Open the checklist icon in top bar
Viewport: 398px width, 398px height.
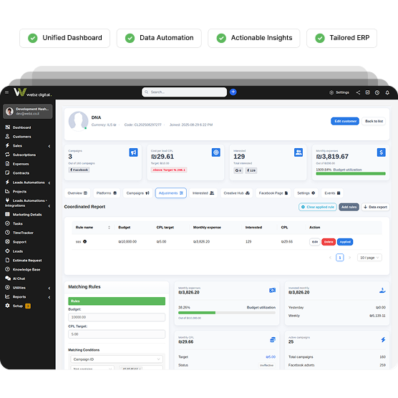point(367,92)
